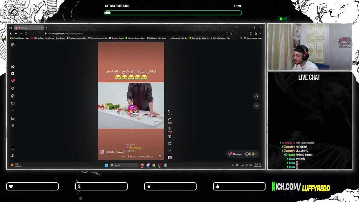
Task: Reload the Instagram page
Action: (26, 33)
